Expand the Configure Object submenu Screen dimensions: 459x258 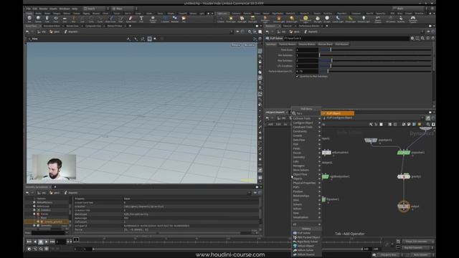pyautogui.click(x=306, y=123)
